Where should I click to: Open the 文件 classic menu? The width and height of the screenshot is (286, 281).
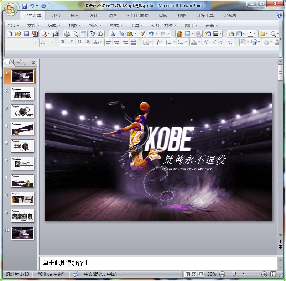pyautogui.click(x=33, y=26)
